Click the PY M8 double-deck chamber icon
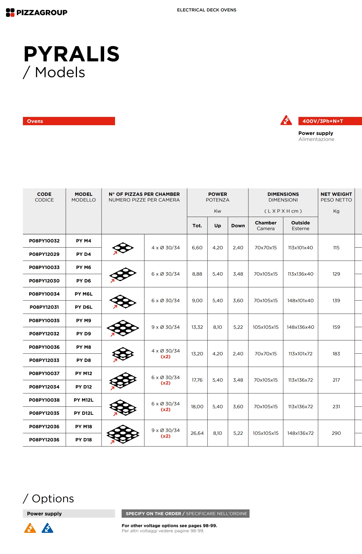Viewport: 362px width, 554px height. [x=123, y=354]
